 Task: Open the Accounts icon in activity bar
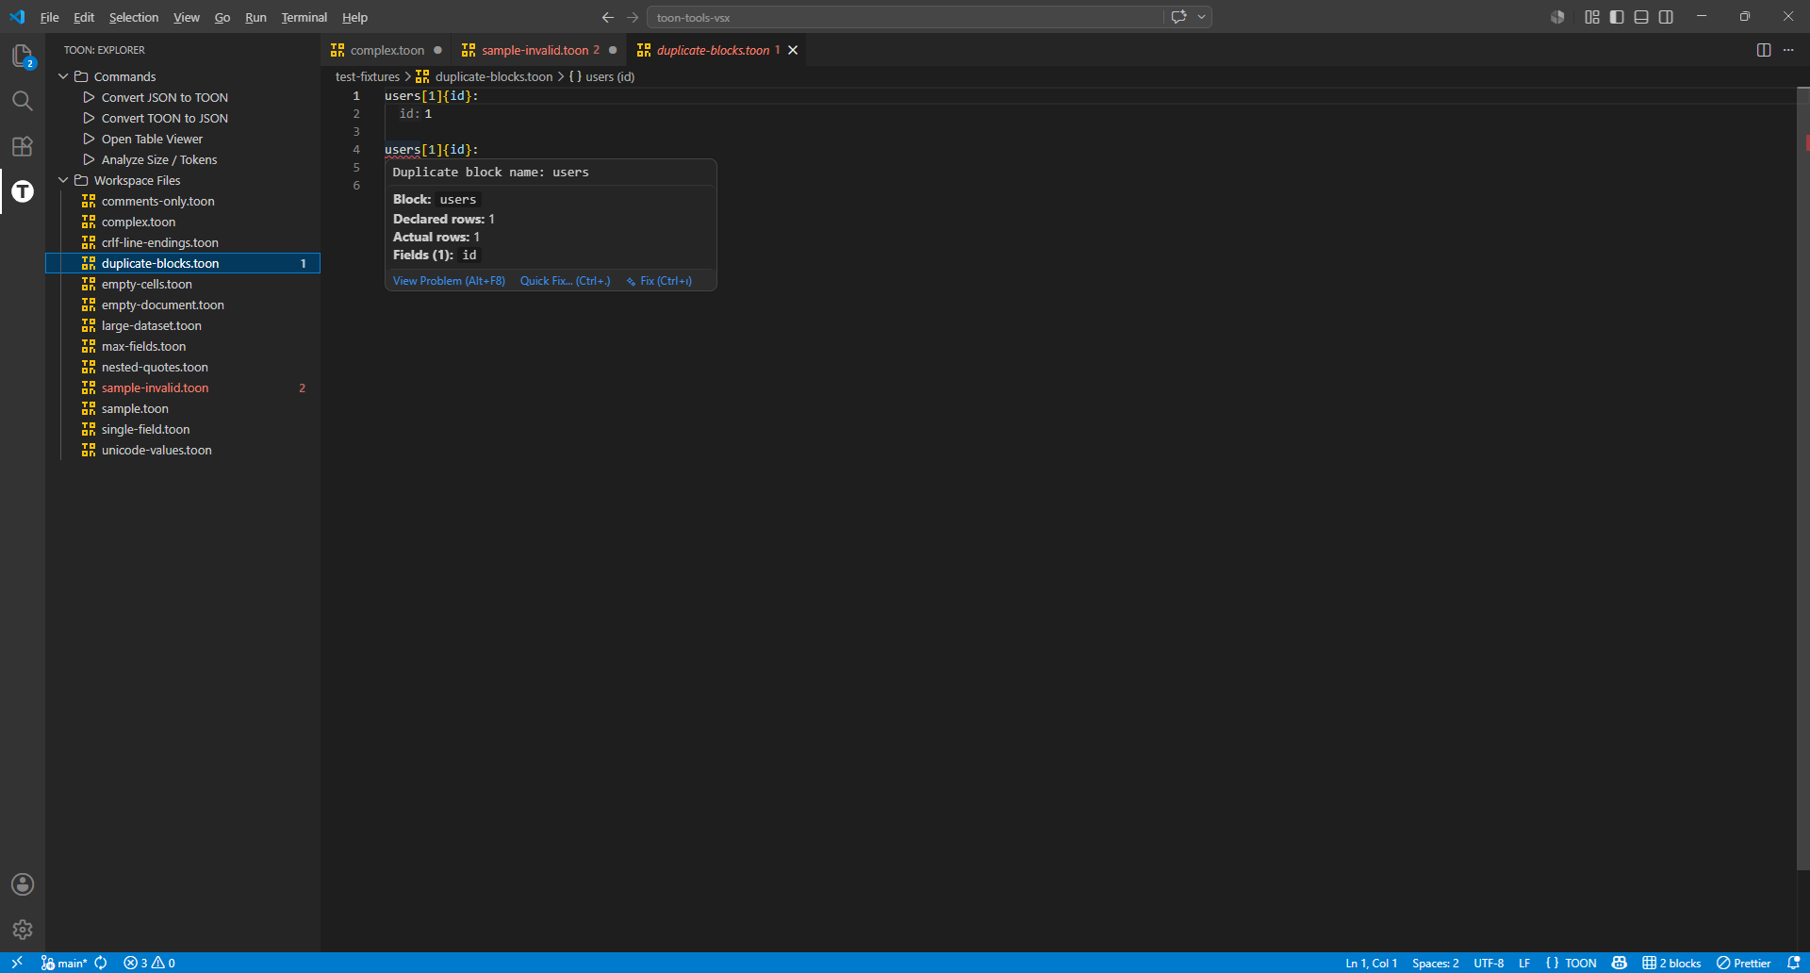click(x=23, y=884)
